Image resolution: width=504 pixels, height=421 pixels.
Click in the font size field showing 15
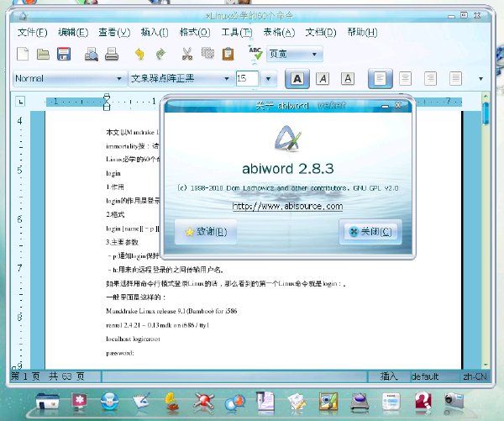click(247, 78)
